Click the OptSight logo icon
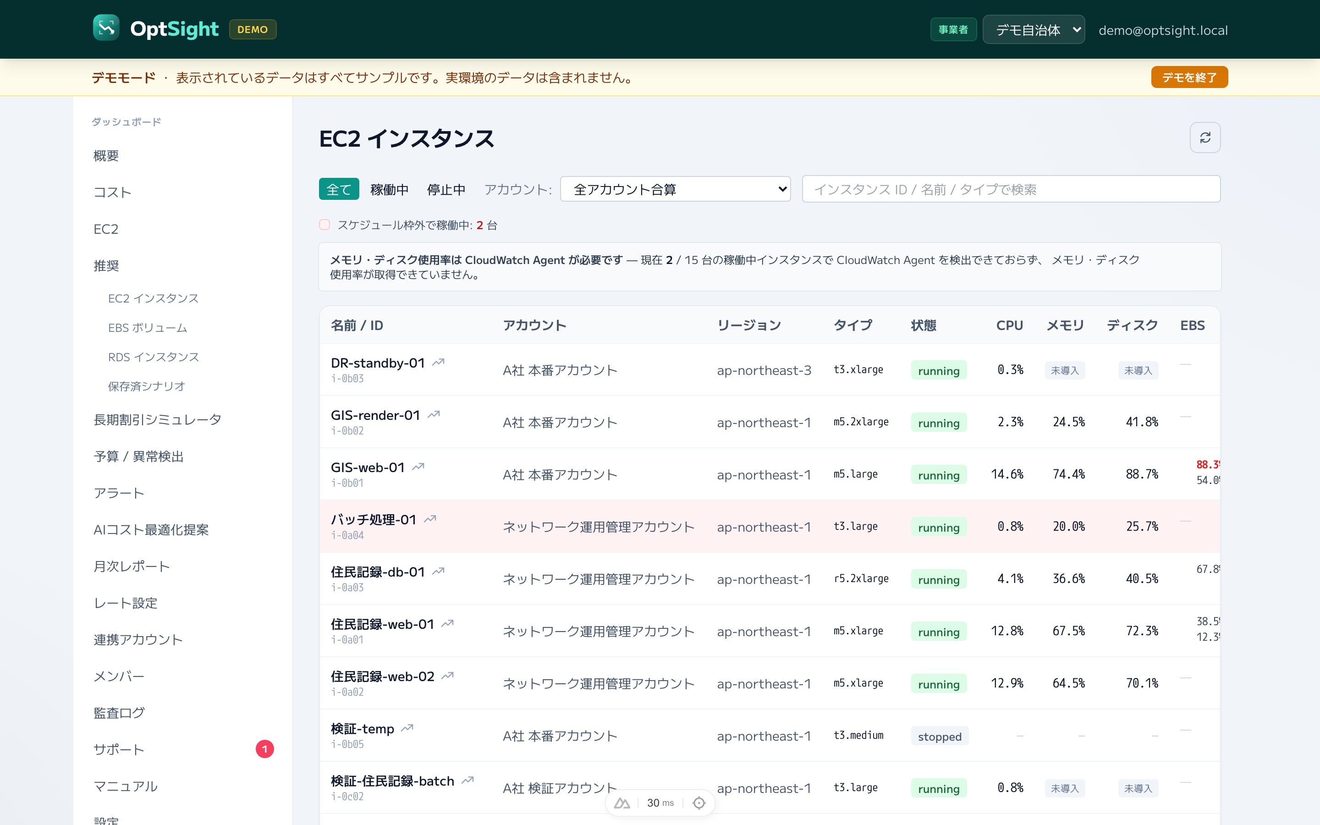1320x825 pixels. click(x=106, y=28)
